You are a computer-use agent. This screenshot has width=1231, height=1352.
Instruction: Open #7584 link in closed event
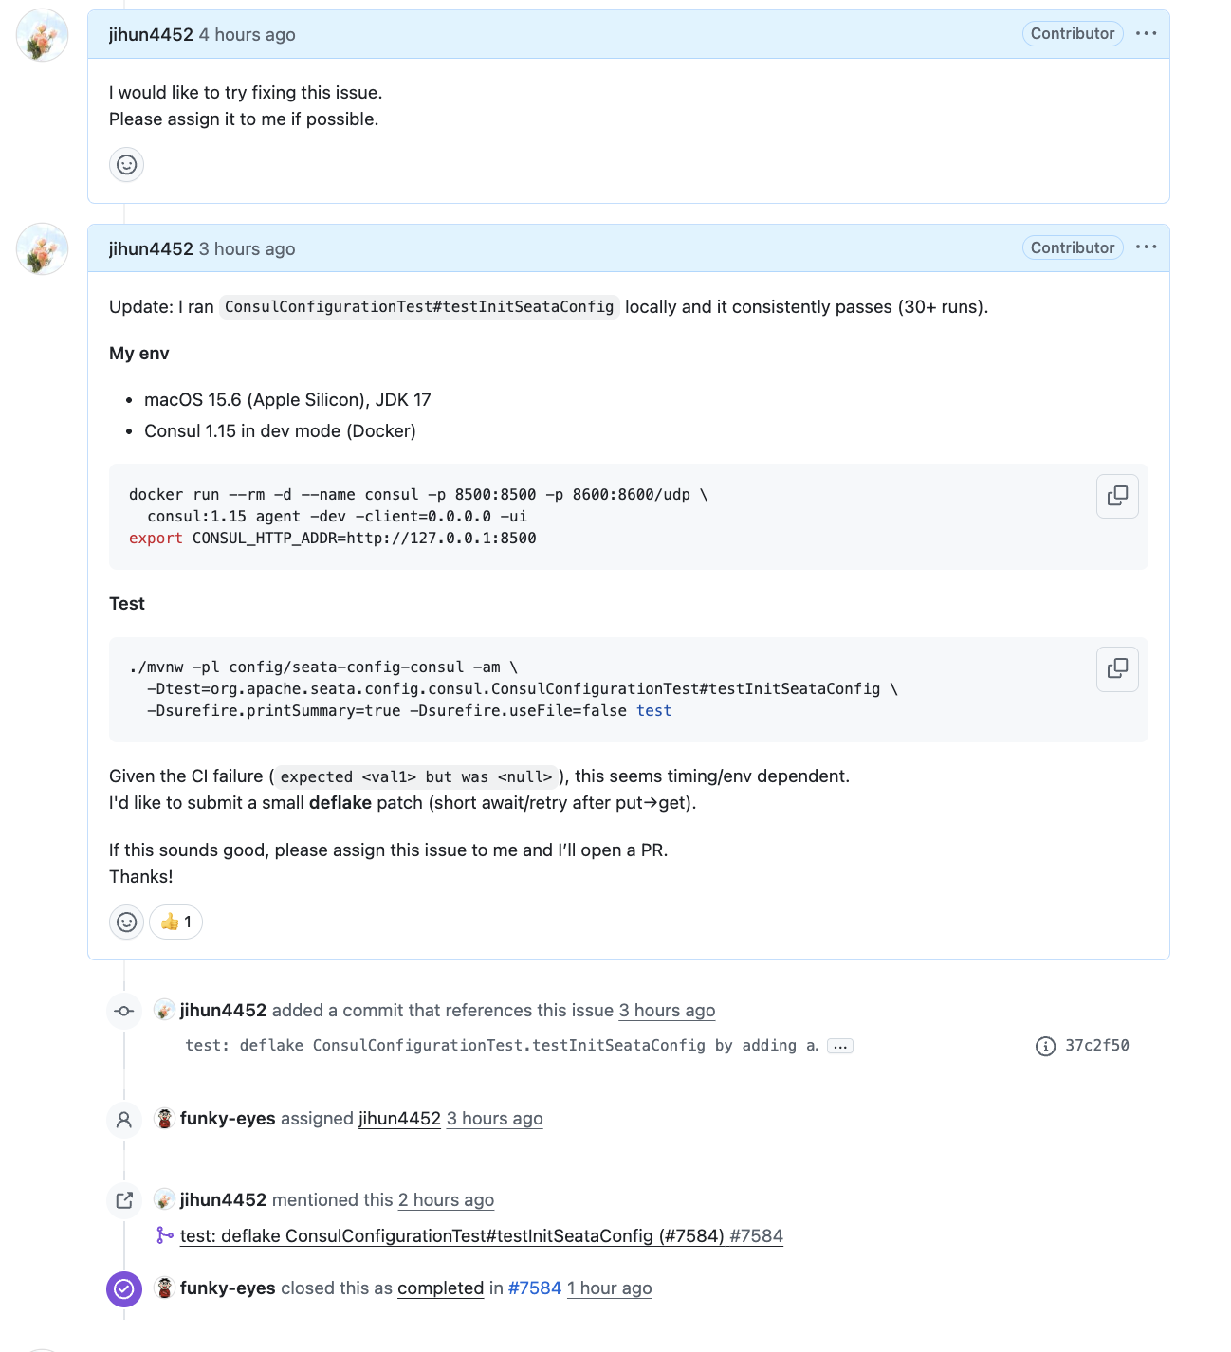pyautogui.click(x=535, y=1288)
